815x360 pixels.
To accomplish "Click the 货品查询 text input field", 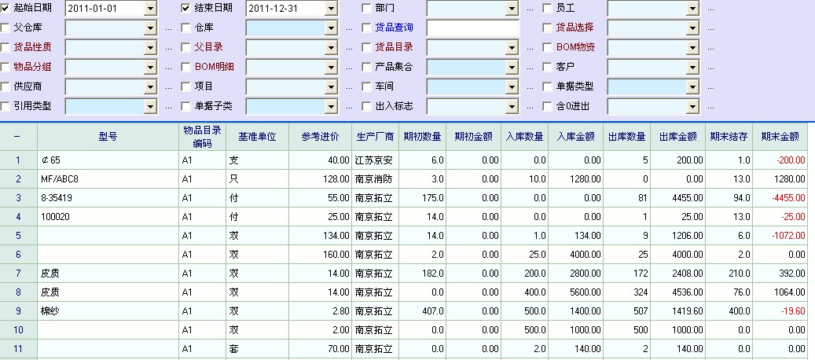I will pyautogui.click(x=473, y=28).
